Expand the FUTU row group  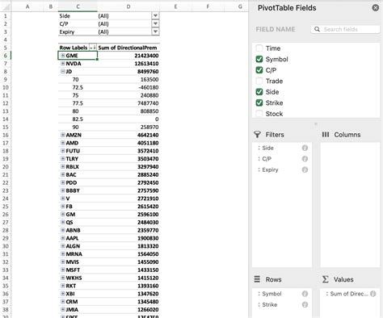[x=63, y=151]
